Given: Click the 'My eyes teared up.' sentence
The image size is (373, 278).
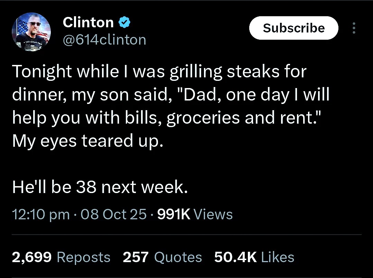Looking at the screenshot, I should (x=87, y=141).
